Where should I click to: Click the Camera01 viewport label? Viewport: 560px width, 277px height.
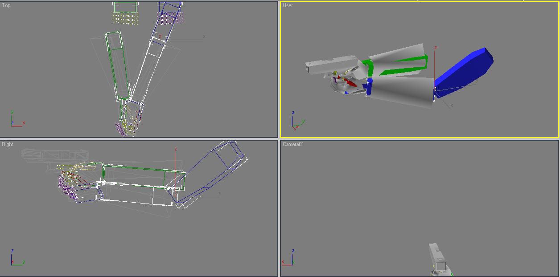pos(293,144)
